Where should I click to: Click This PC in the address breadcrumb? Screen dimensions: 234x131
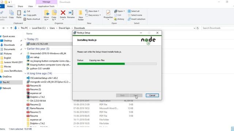24,28
